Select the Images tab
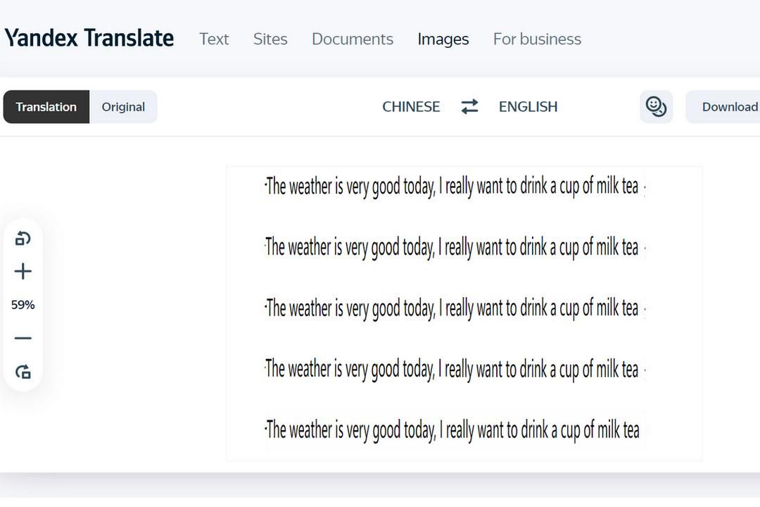Viewport: 760px width, 507px height. click(443, 39)
